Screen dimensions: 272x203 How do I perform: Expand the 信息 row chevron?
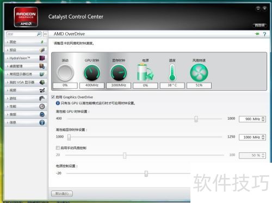click(x=8, y=122)
